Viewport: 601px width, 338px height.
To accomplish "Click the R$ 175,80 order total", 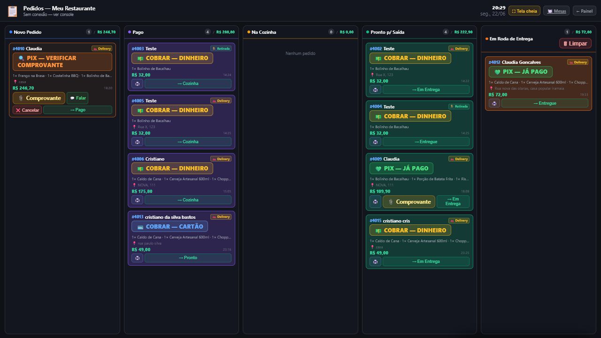I will coord(142,192).
